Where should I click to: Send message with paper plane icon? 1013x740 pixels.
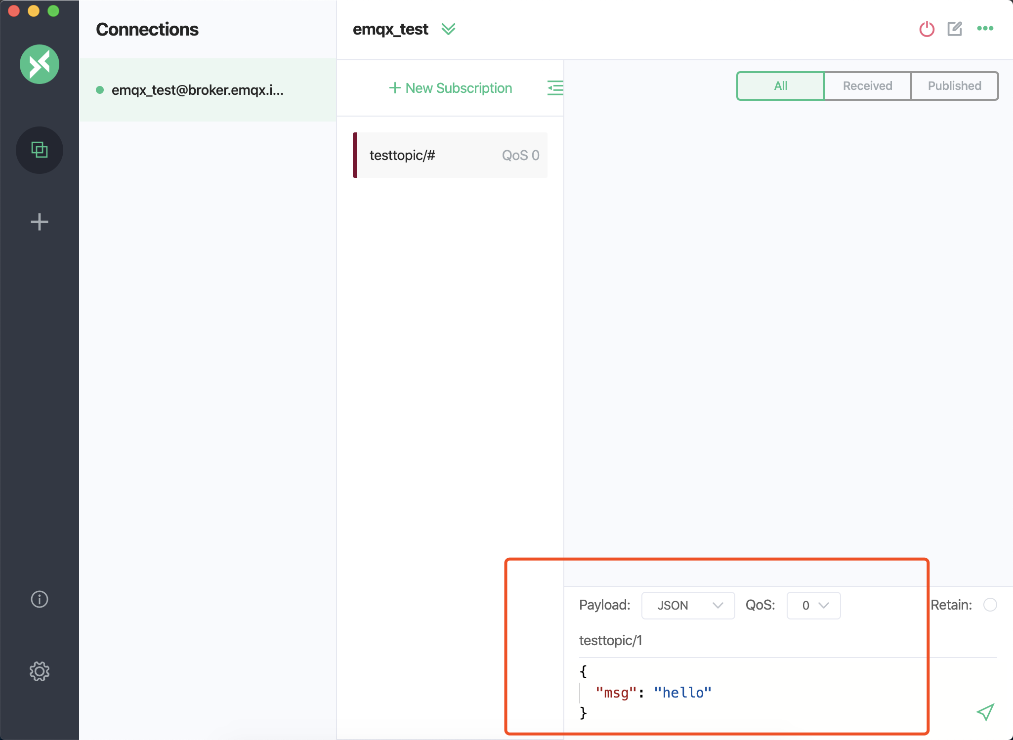tap(985, 712)
